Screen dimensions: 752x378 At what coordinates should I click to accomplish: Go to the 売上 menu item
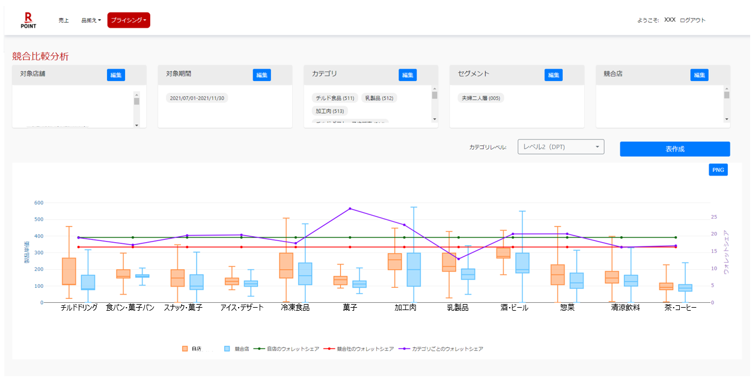64,20
